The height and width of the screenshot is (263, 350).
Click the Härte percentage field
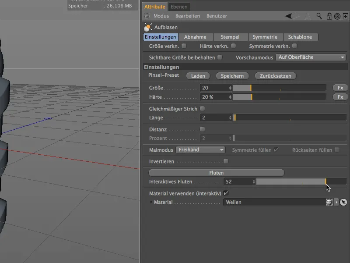pos(214,97)
